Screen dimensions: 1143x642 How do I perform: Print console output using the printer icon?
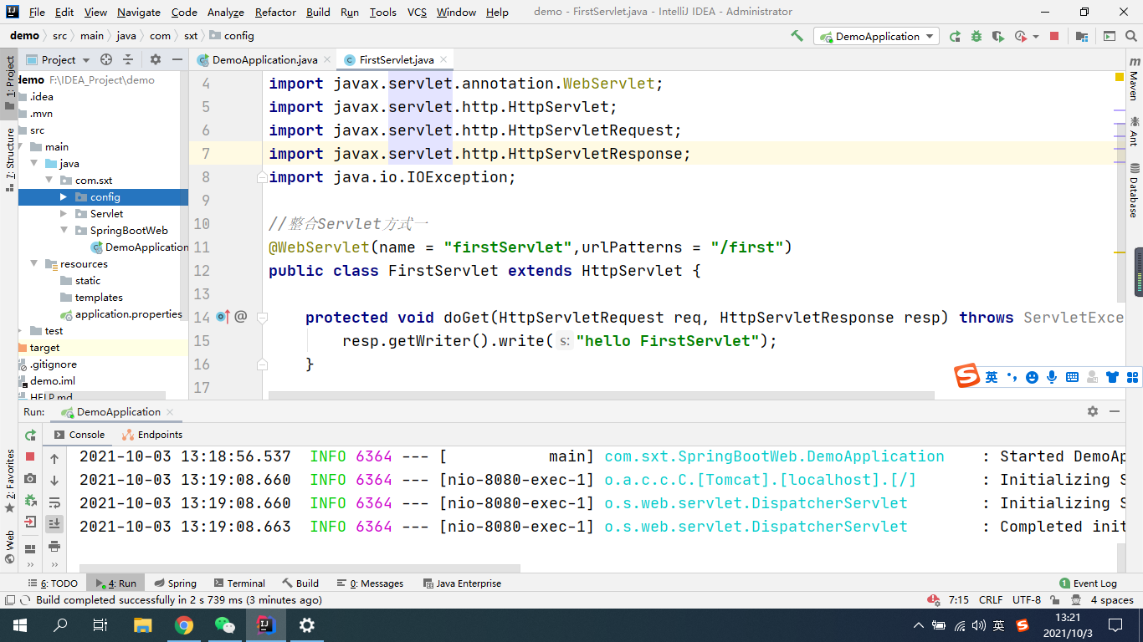pos(54,546)
